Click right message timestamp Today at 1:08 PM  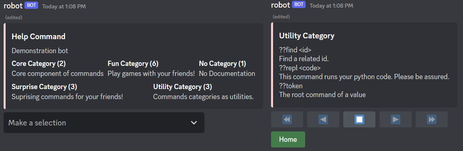[x=331, y=6]
